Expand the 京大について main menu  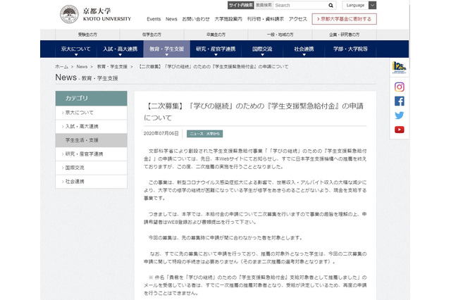(76, 49)
